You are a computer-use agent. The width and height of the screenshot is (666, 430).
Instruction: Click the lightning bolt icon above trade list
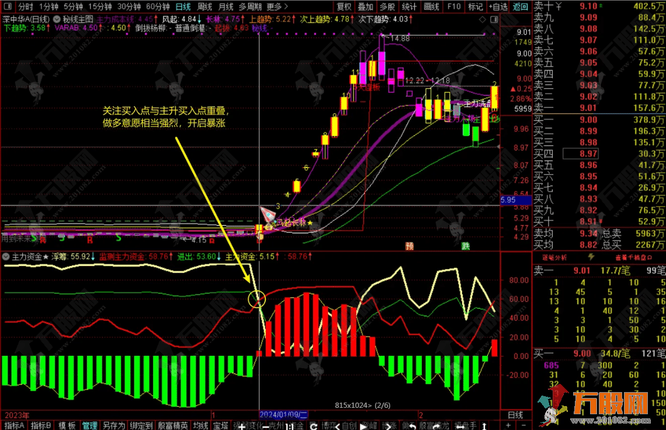point(591,257)
